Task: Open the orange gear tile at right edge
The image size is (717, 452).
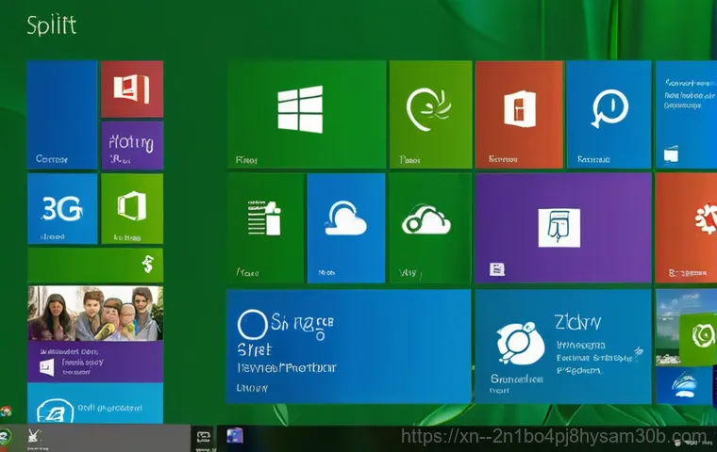Action: 686,228
